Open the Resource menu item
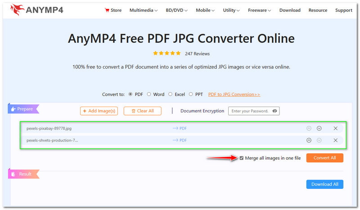The width and height of the screenshot is (360, 210). pos(318,10)
